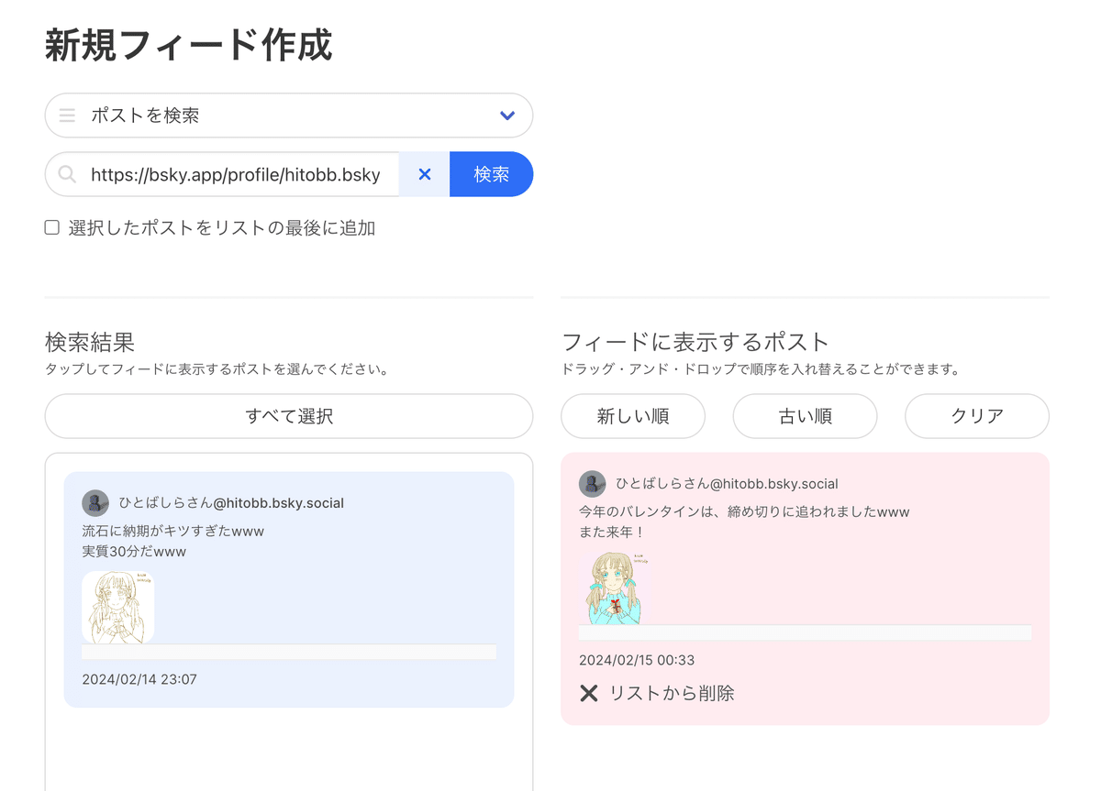
Task: Click the また来年！ line
Action: point(612,532)
